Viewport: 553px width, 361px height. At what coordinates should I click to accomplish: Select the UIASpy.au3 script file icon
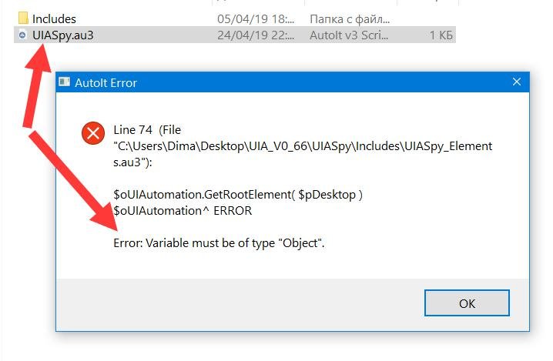[22, 35]
